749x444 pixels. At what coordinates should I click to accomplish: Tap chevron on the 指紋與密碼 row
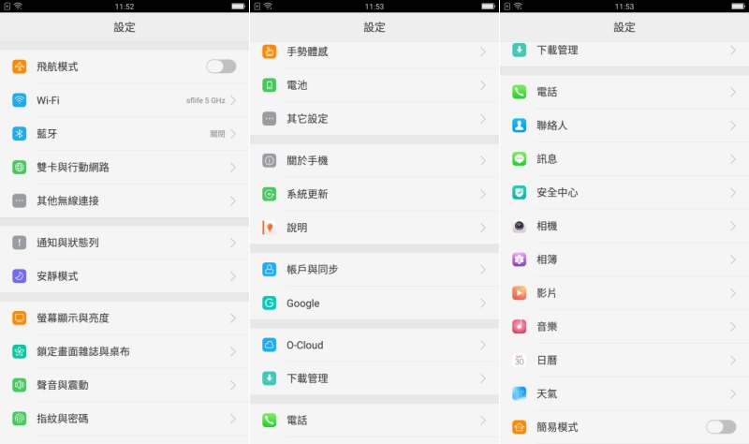coord(233,419)
